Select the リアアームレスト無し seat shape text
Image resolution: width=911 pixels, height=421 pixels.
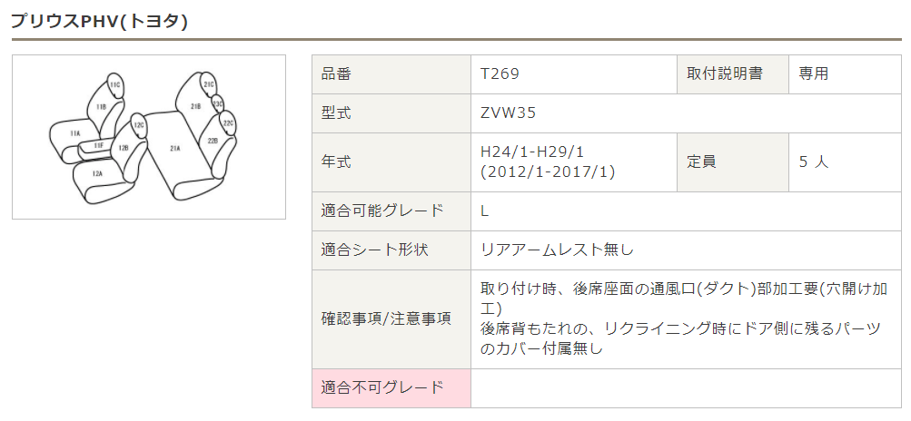557,249
